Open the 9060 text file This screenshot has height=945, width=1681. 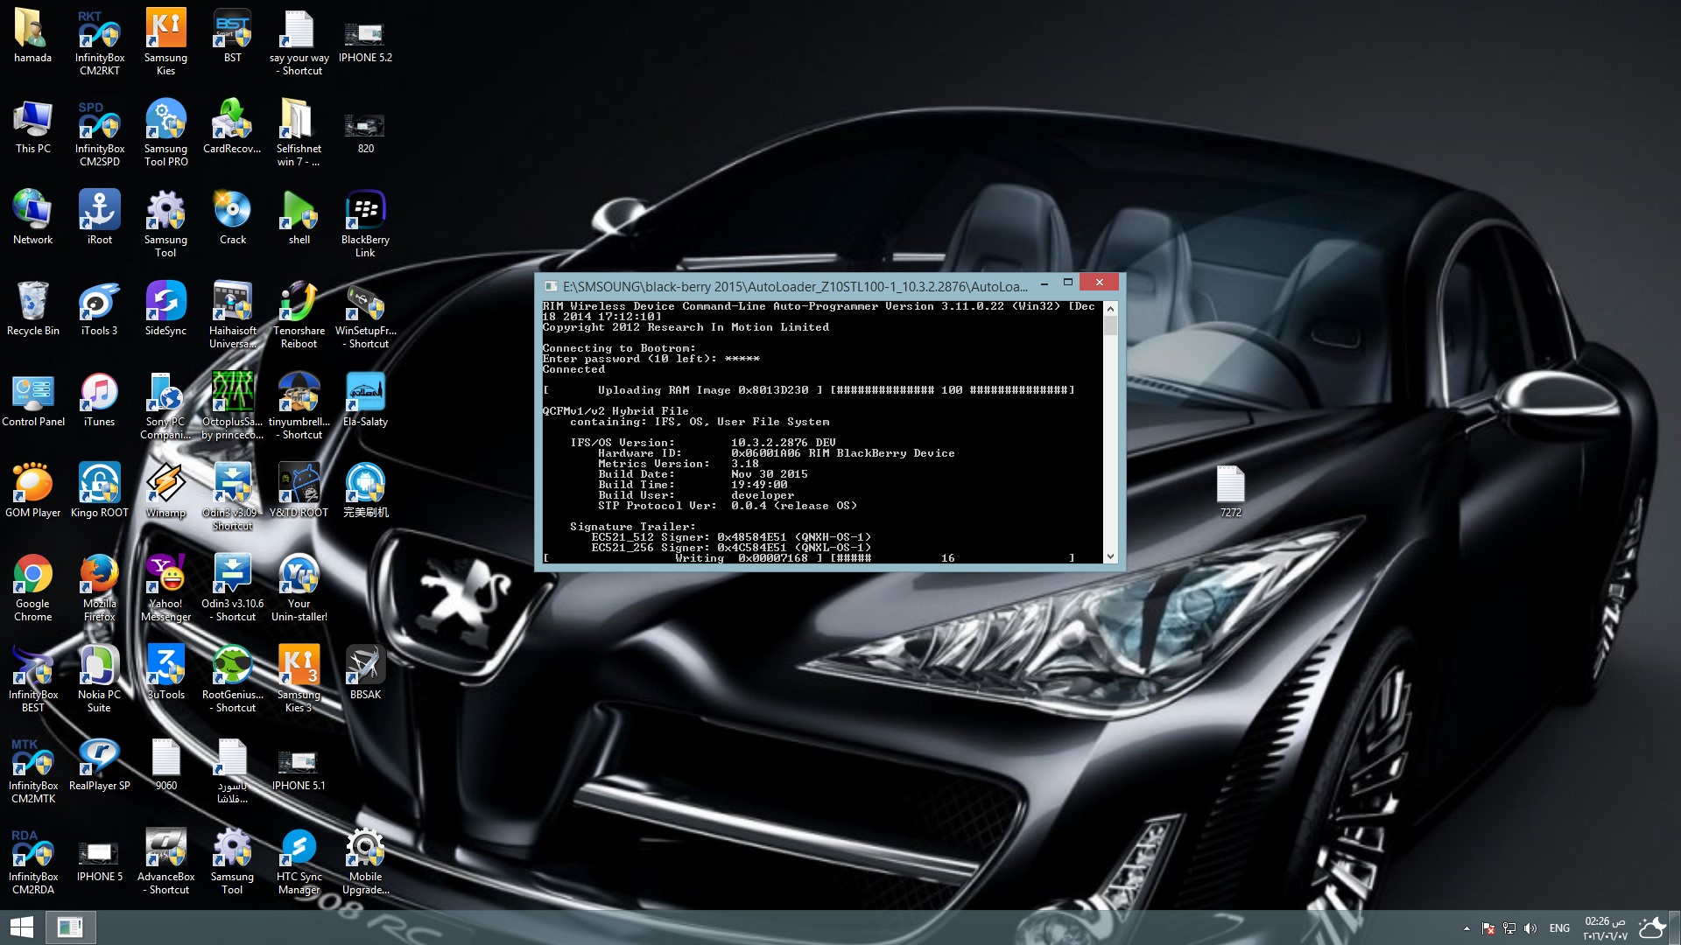165,765
